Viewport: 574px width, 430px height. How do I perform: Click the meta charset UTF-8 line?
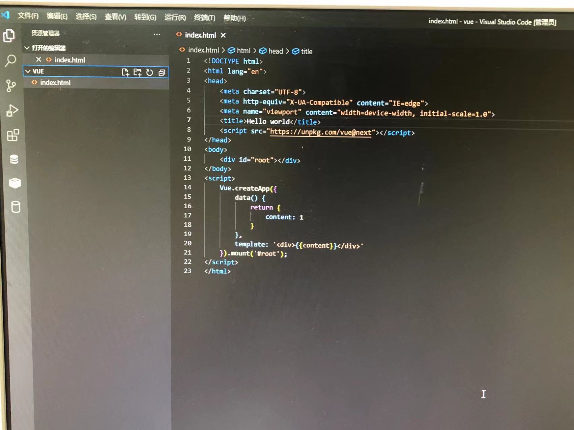coord(262,92)
